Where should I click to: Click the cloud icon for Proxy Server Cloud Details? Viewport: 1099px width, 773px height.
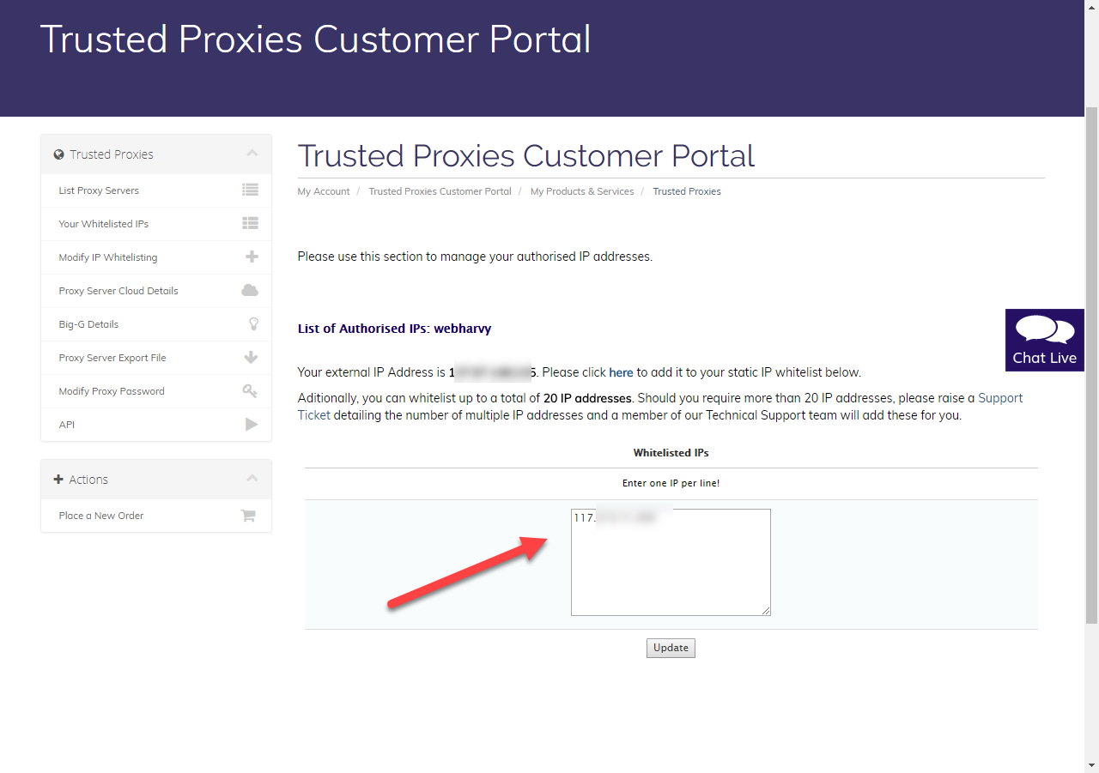tap(250, 290)
